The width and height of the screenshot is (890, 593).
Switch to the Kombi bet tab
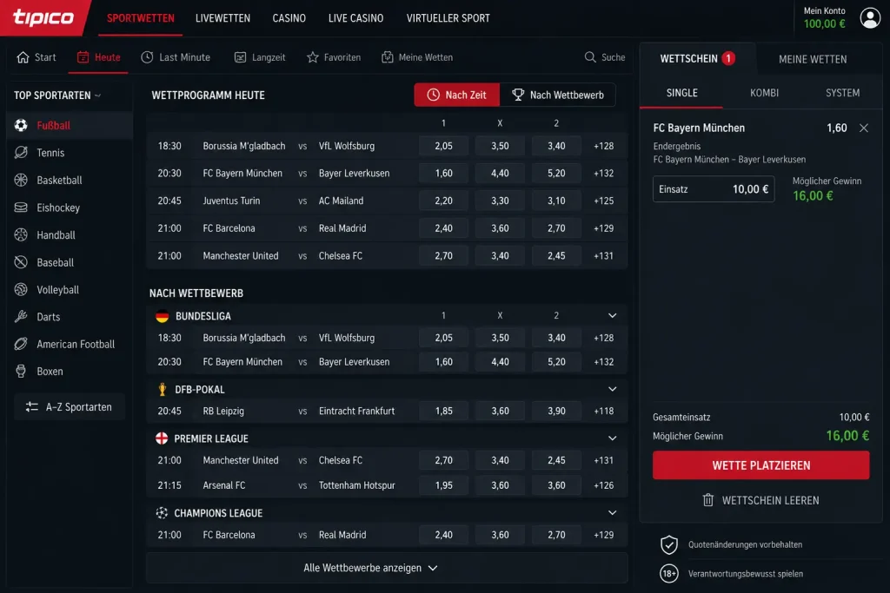764,93
